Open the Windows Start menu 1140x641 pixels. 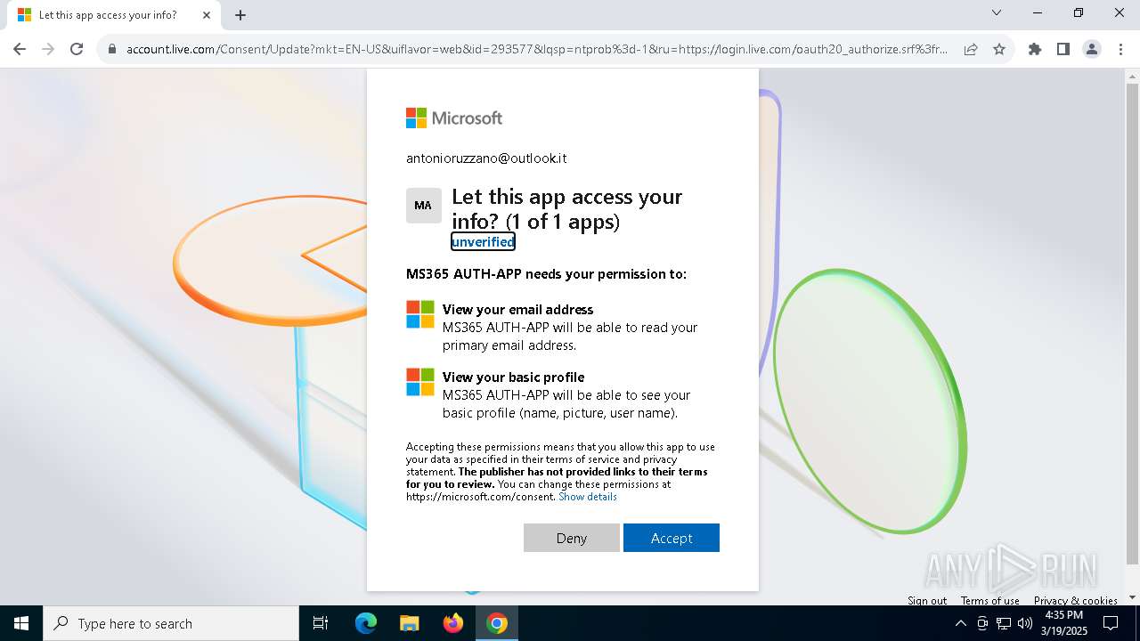pos(21,623)
